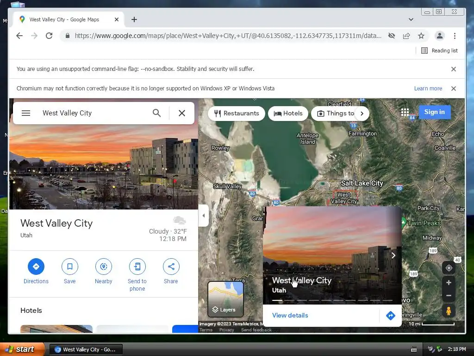The image size is (474, 356).
Task: Share West Valley City location
Action: (171, 272)
